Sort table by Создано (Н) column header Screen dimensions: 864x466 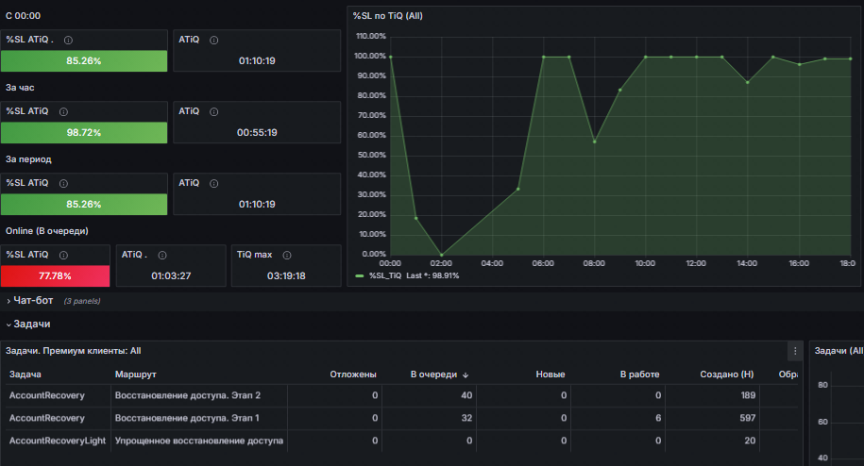[725, 375]
